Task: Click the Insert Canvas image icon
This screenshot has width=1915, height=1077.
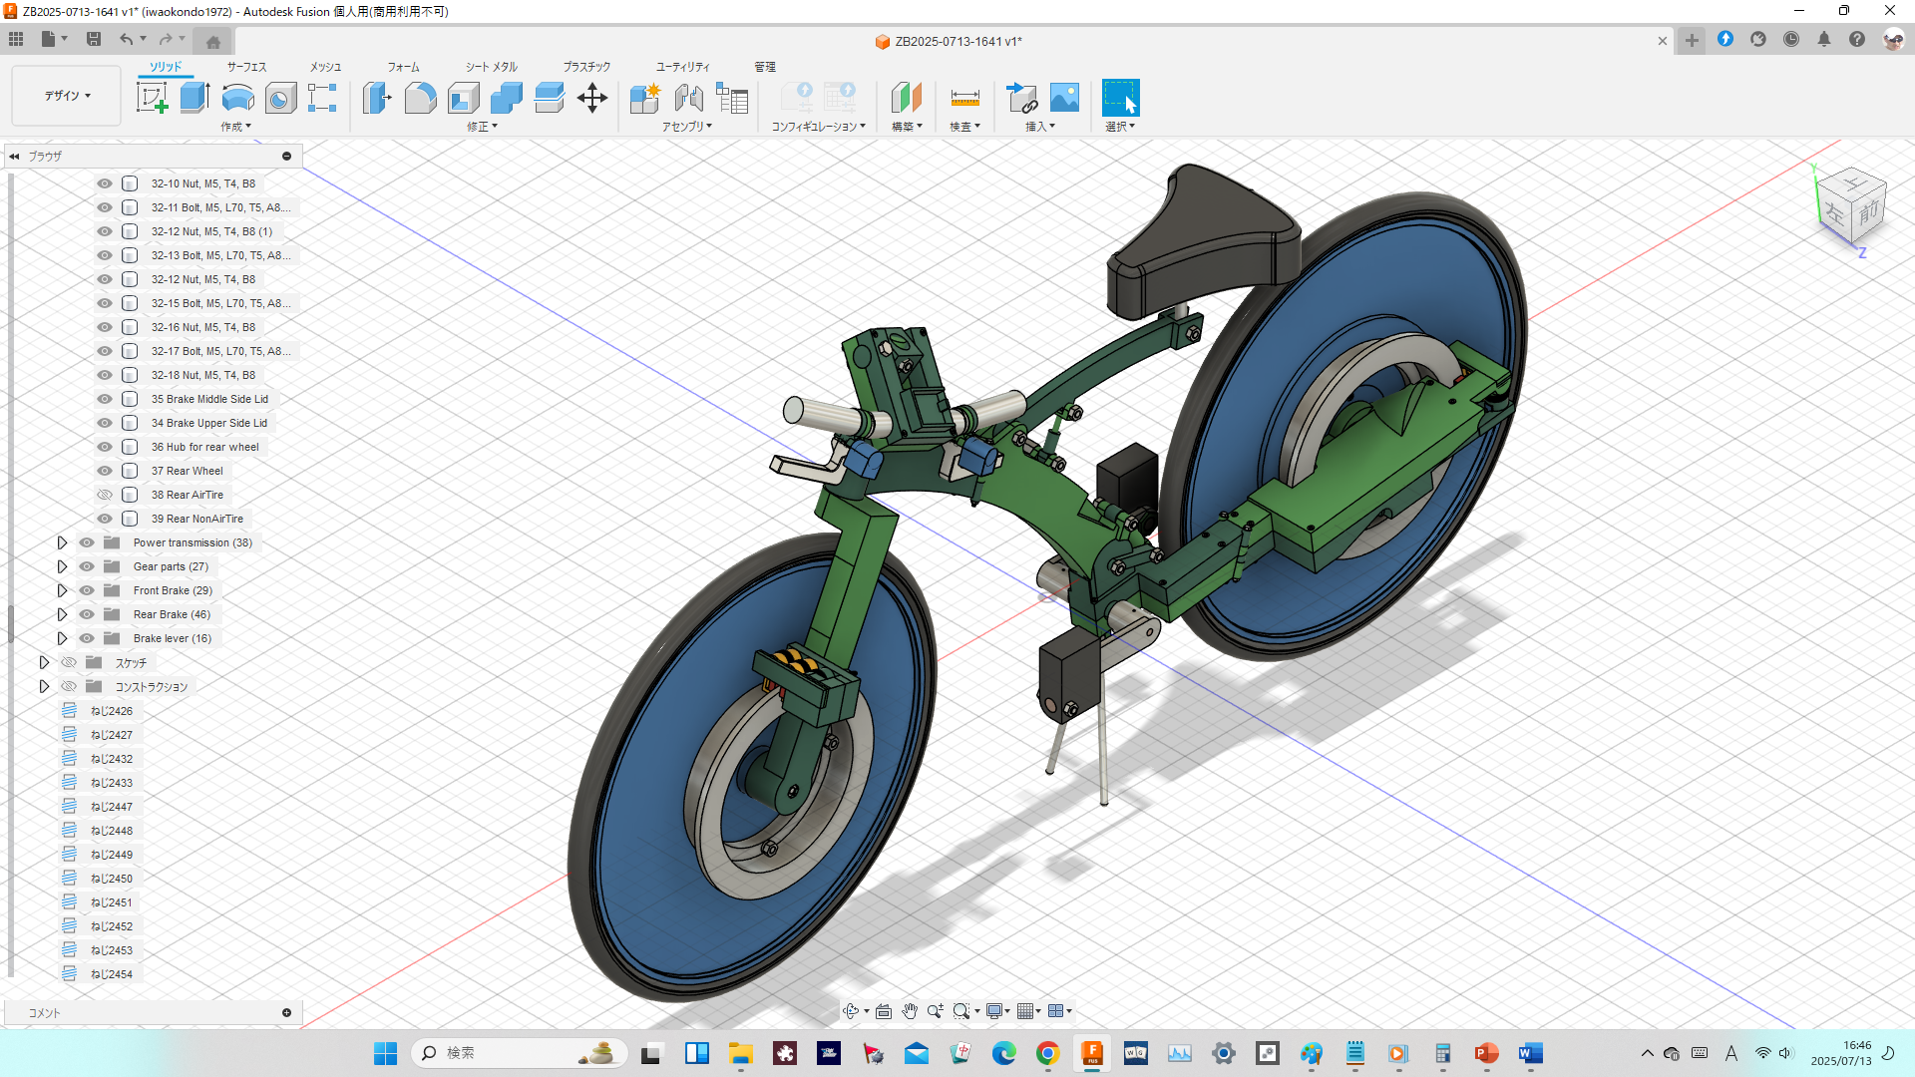Action: pos(1065,98)
